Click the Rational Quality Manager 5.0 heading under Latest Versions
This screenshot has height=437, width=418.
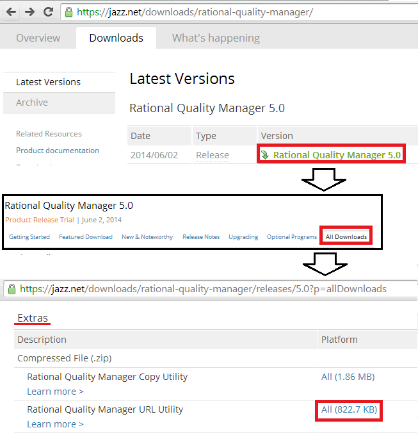click(207, 108)
